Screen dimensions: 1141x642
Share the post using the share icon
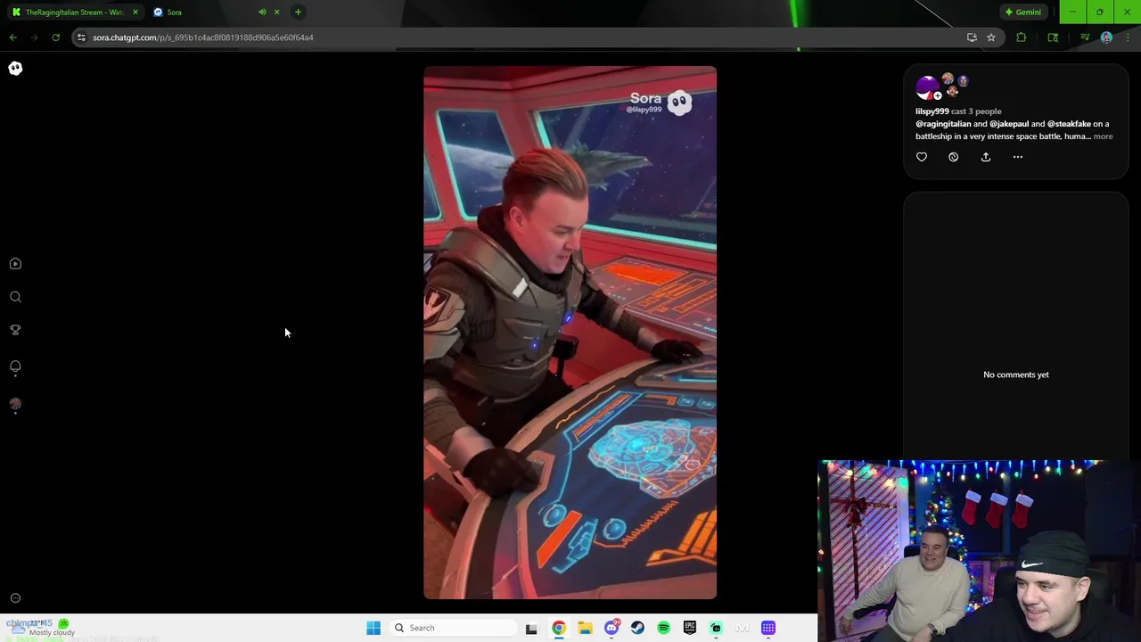pyautogui.click(x=986, y=157)
